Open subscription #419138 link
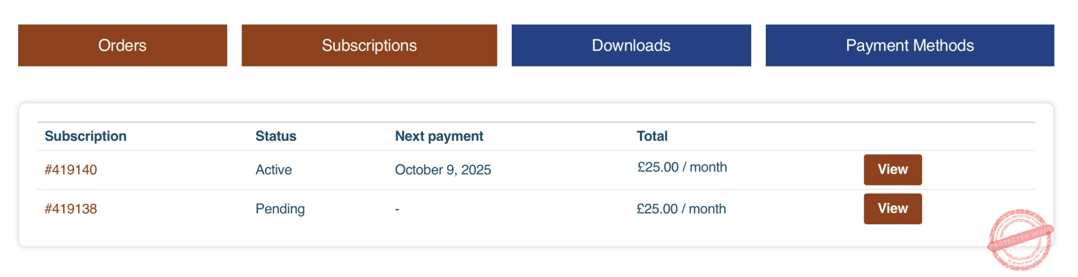The height and width of the screenshot is (277, 1078). pyautogui.click(x=71, y=209)
